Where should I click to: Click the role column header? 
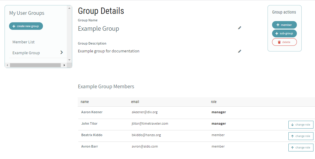point(213,102)
